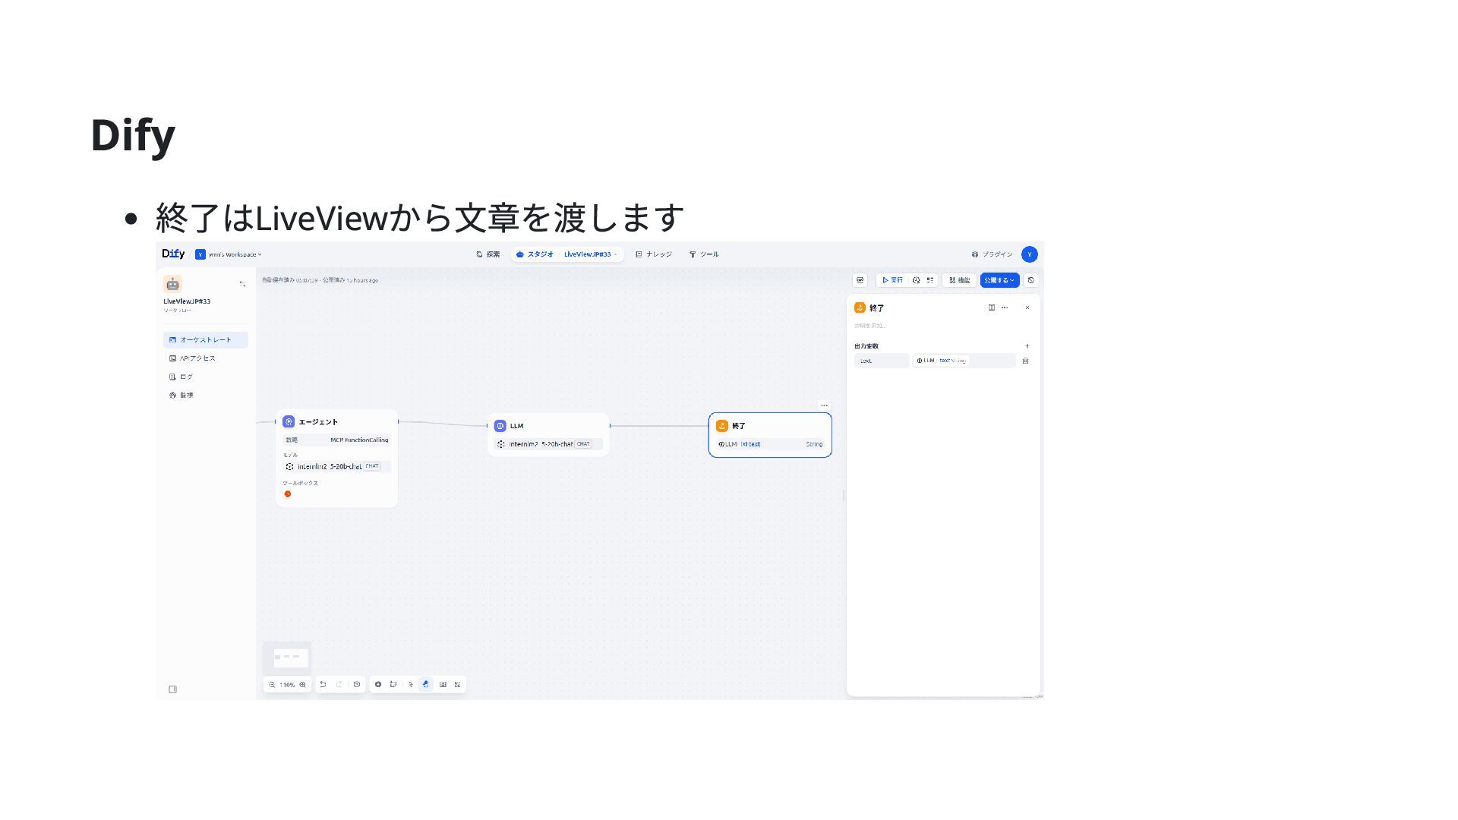Click the 終了 panel title

876,308
